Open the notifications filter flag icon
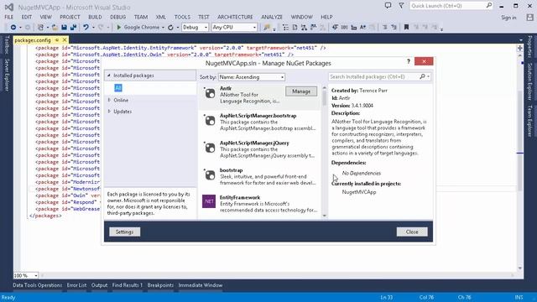 coord(401,6)
